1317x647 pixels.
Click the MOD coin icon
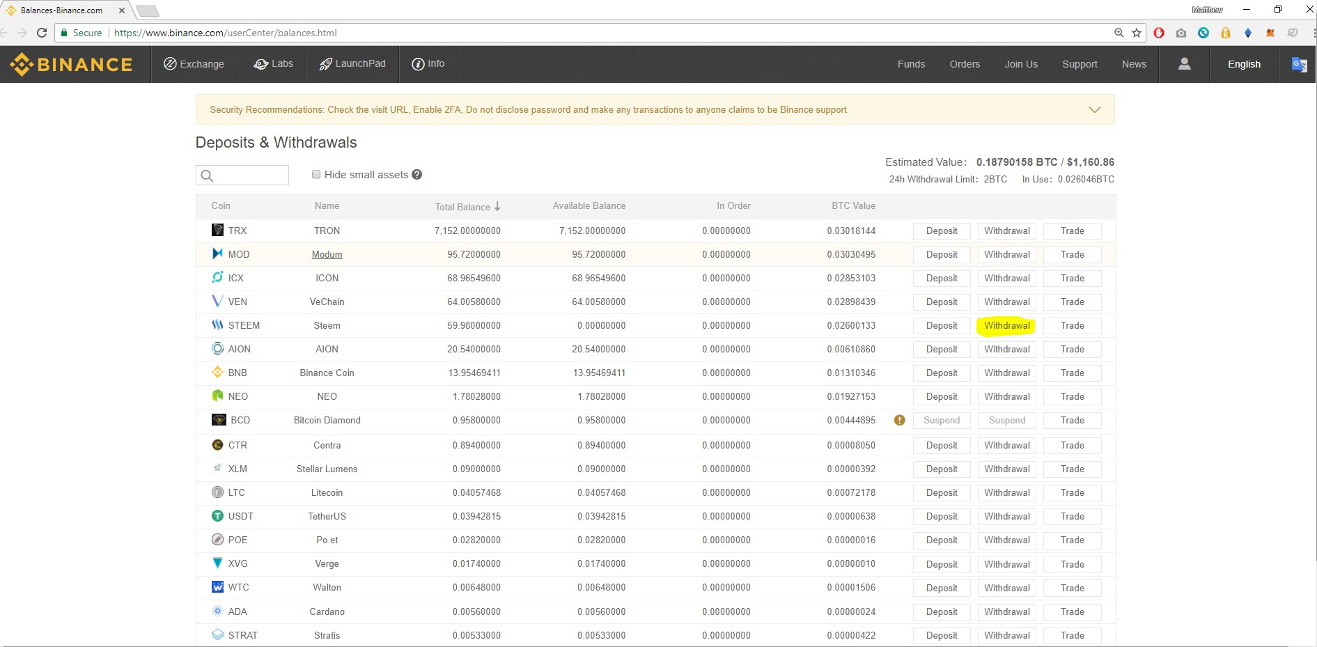click(217, 254)
